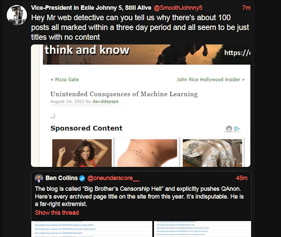The width and height of the screenshot is (281, 237).
Task: Click Show this thread
Action: 57,213
